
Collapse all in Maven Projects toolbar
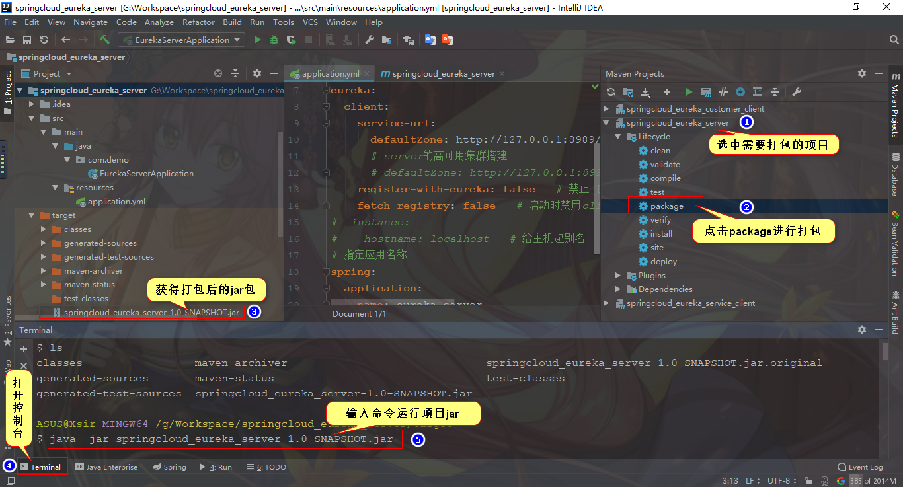tap(775, 92)
